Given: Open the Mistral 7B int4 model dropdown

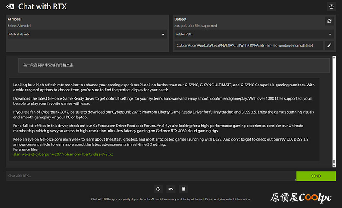Looking at the screenshot, I should [x=87, y=34].
